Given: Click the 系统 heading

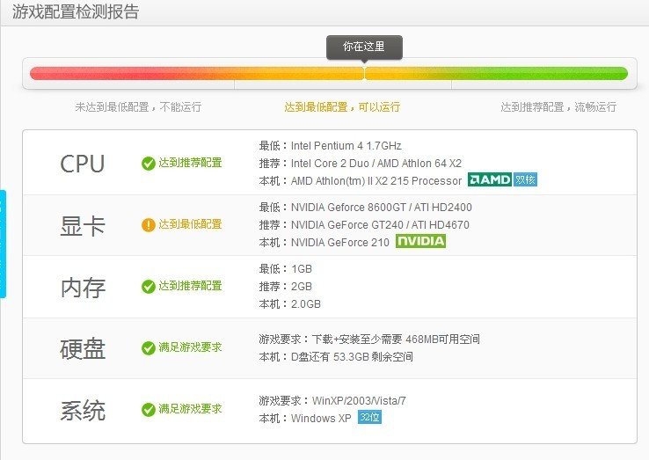Looking at the screenshot, I should pyautogui.click(x=83, y=411).
